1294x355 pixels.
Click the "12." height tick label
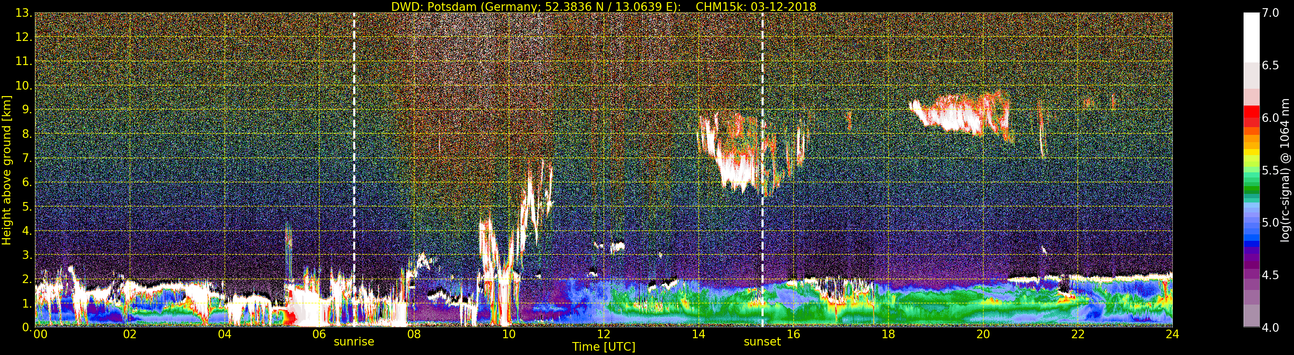point(24,37)
